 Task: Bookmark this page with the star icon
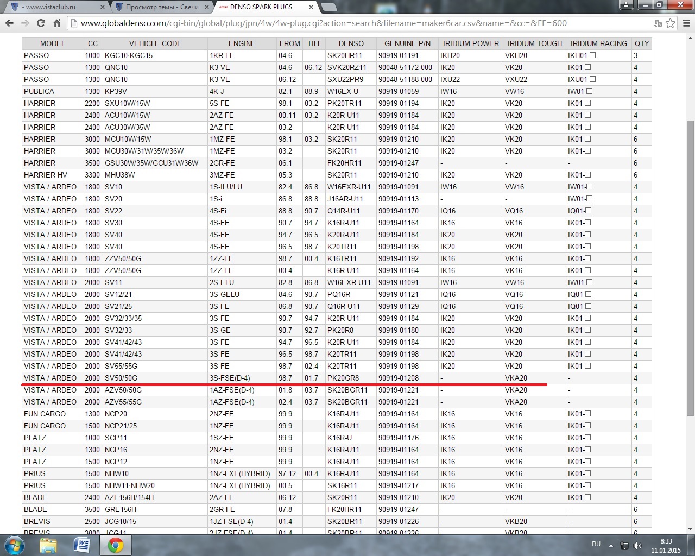(x=670, y=23)
